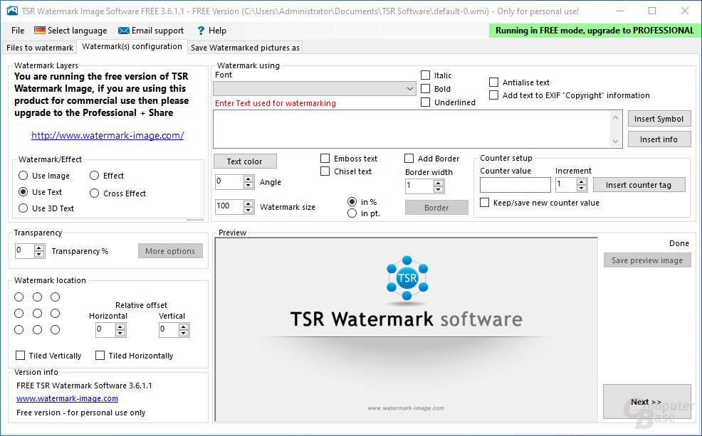Decrease the Angle value with down arrow
Image resolution: width=702 pixels, height=436 pixels.
pyautogui.click(x=248, y=185)
